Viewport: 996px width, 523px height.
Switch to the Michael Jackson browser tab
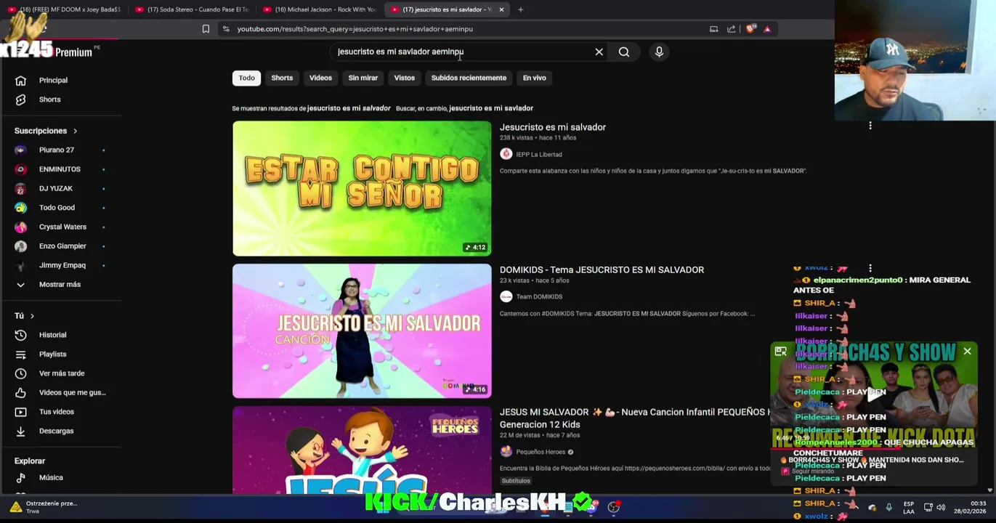[x=320, y=9]
